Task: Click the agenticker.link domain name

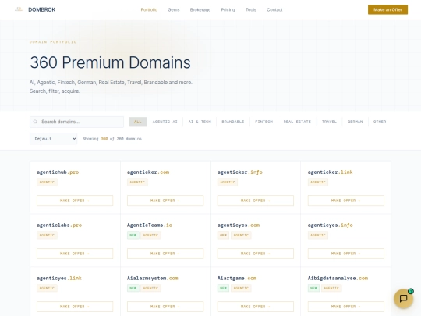Action: click(x=331, y=172)
